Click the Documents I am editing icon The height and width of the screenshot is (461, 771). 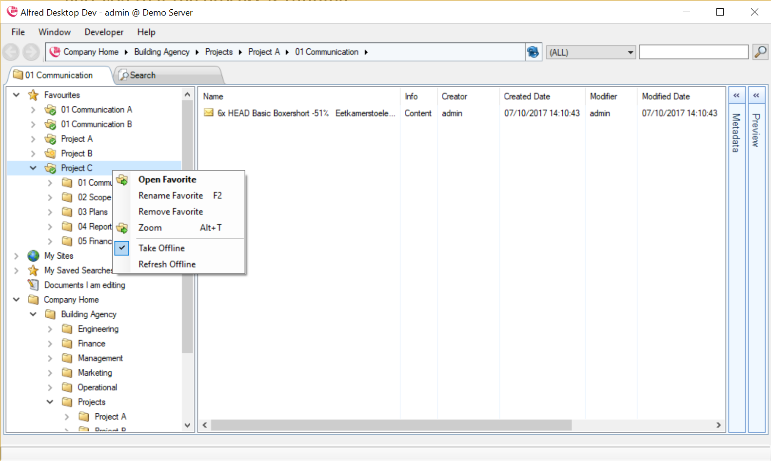33,285
